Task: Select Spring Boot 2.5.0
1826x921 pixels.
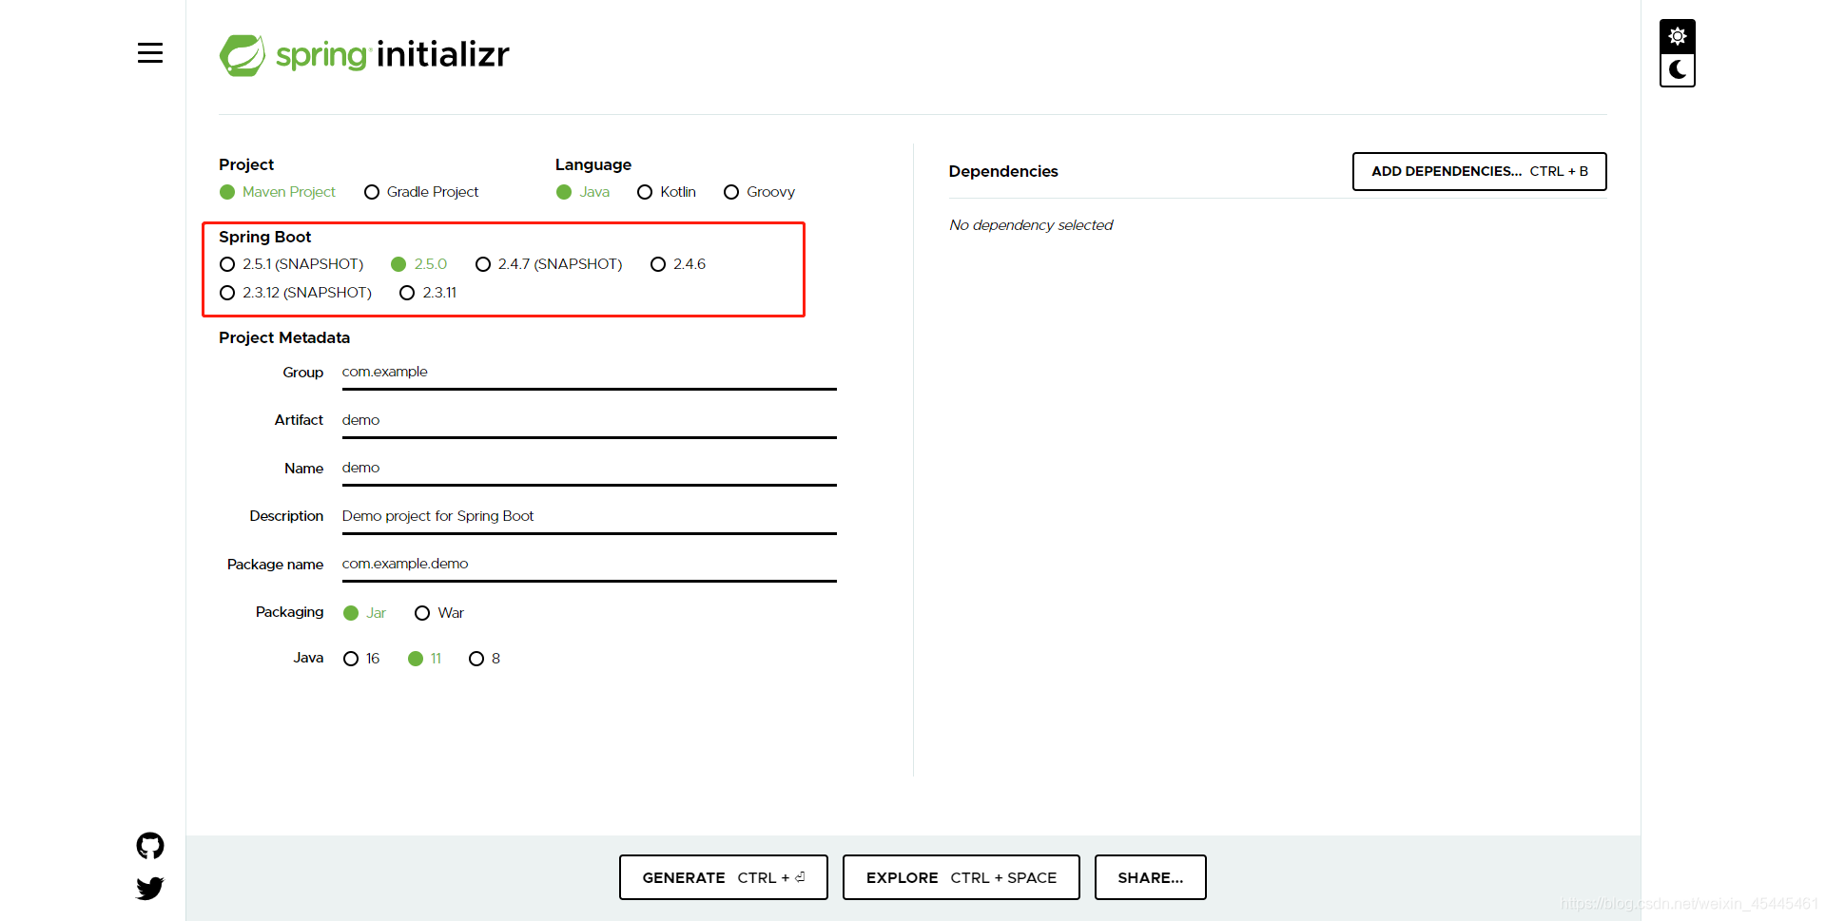Action: click(x=419, y=264)
